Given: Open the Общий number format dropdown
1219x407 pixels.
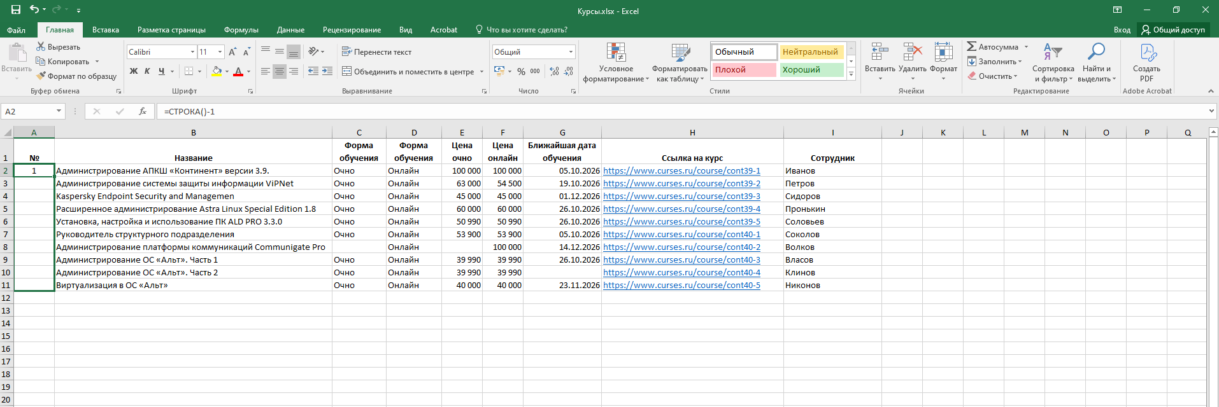Looking at the screenshot, I should [x=571, y=52].
